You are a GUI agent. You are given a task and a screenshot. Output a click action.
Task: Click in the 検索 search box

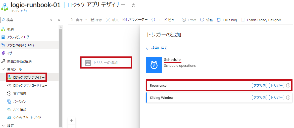coord(24,20)
